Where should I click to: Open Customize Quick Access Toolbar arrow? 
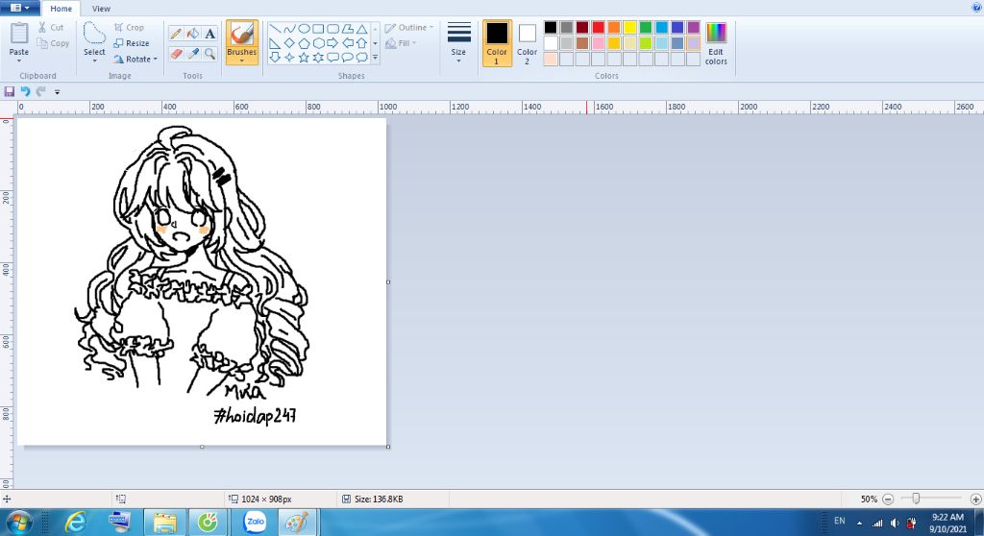point(57,92)
